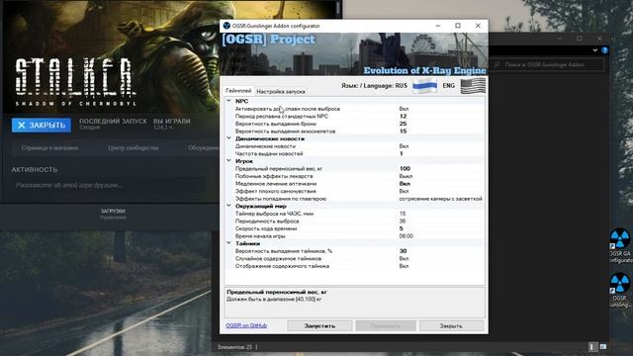Screen dimensions: 633x356
Task: Expand the ribbon chevron in the Explorer window
Action: 595,50
